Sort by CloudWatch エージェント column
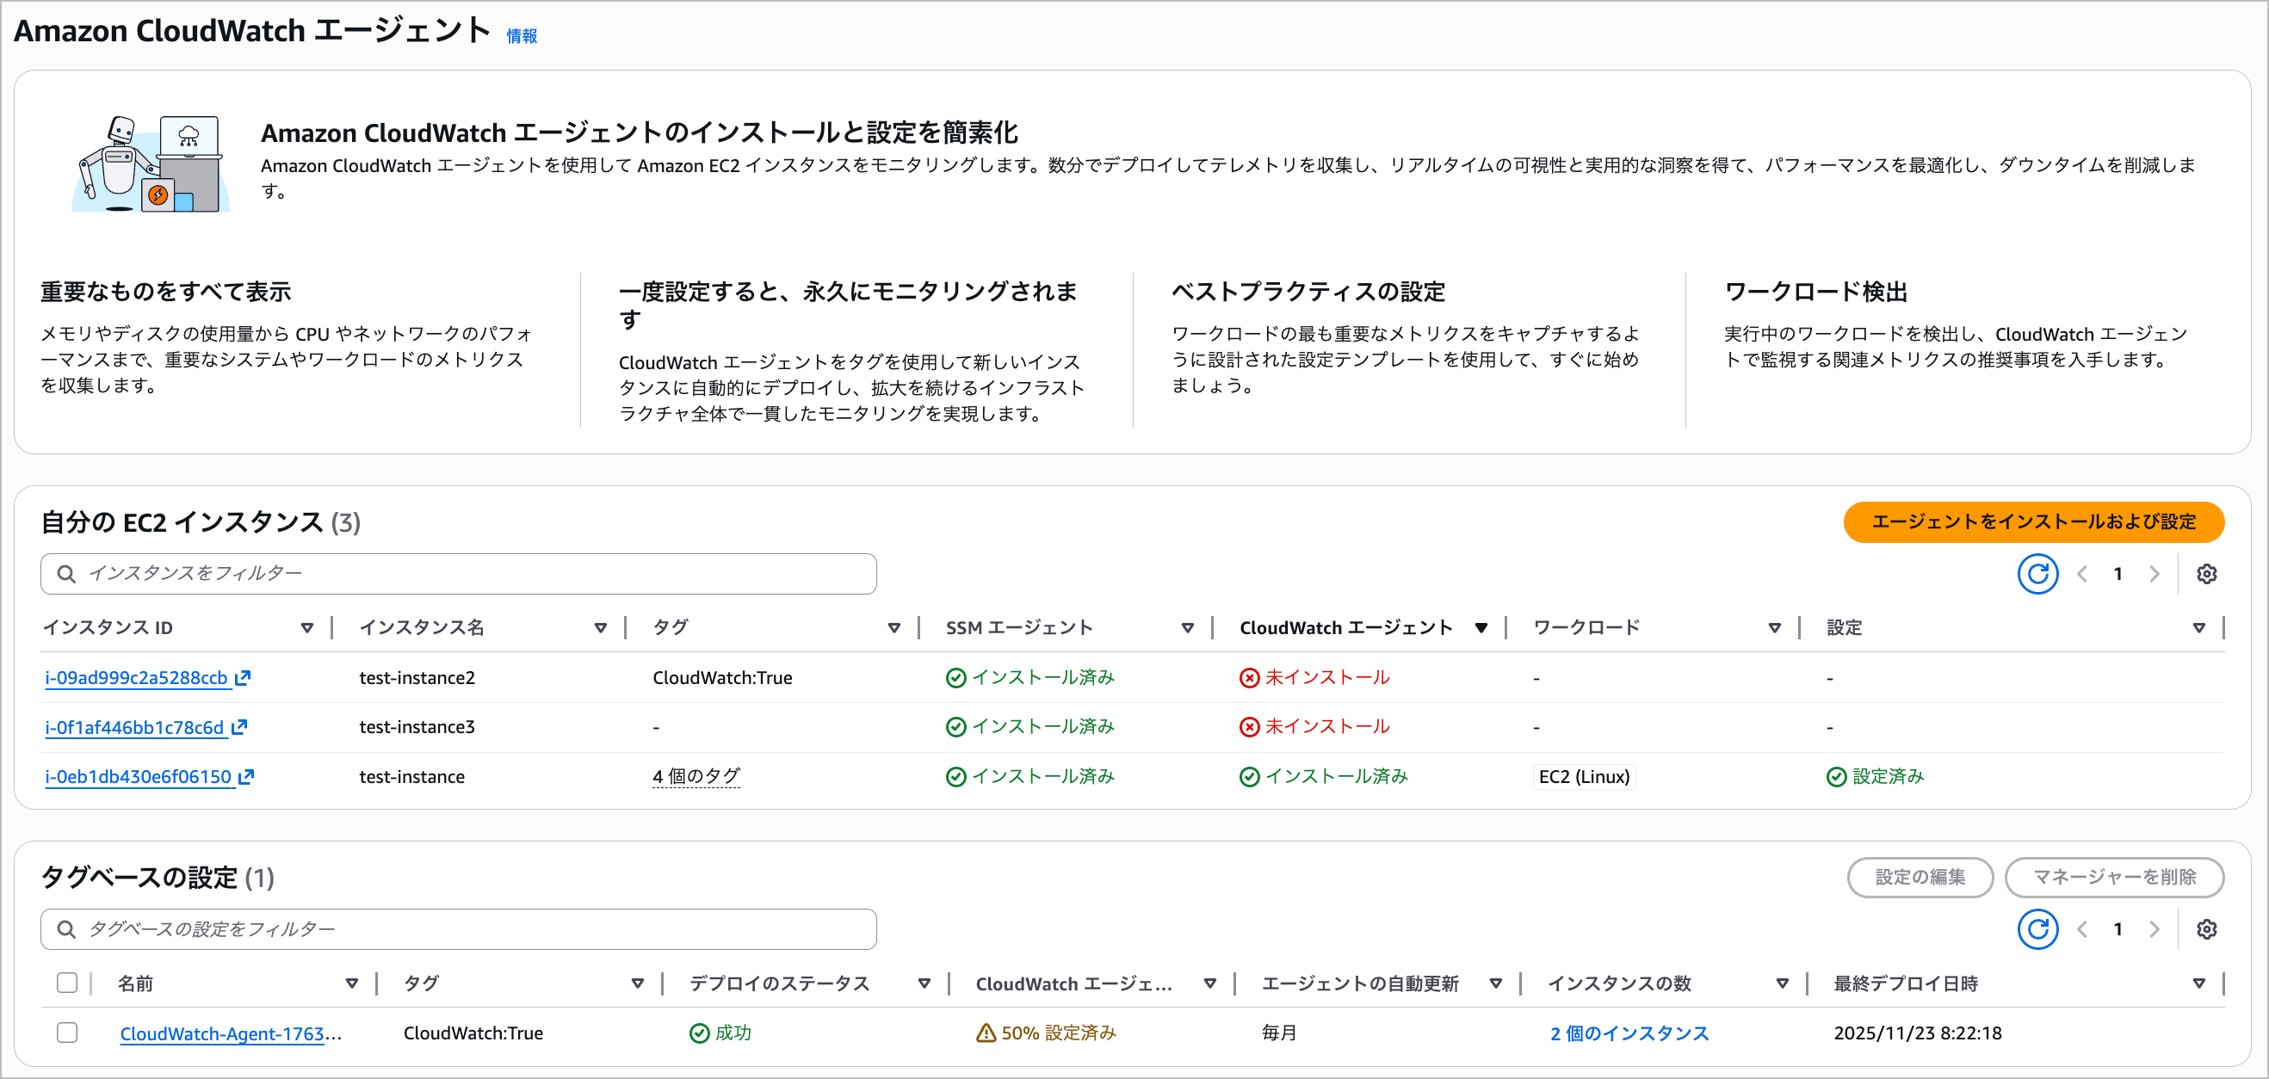The image size is (2269, 1079). coord(1481,628)
